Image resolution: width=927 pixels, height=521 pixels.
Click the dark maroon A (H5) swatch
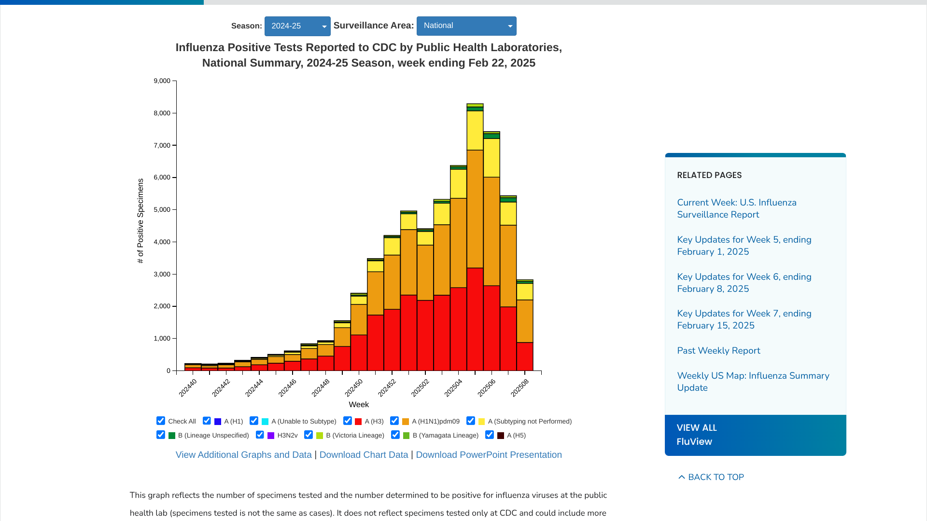501,436
